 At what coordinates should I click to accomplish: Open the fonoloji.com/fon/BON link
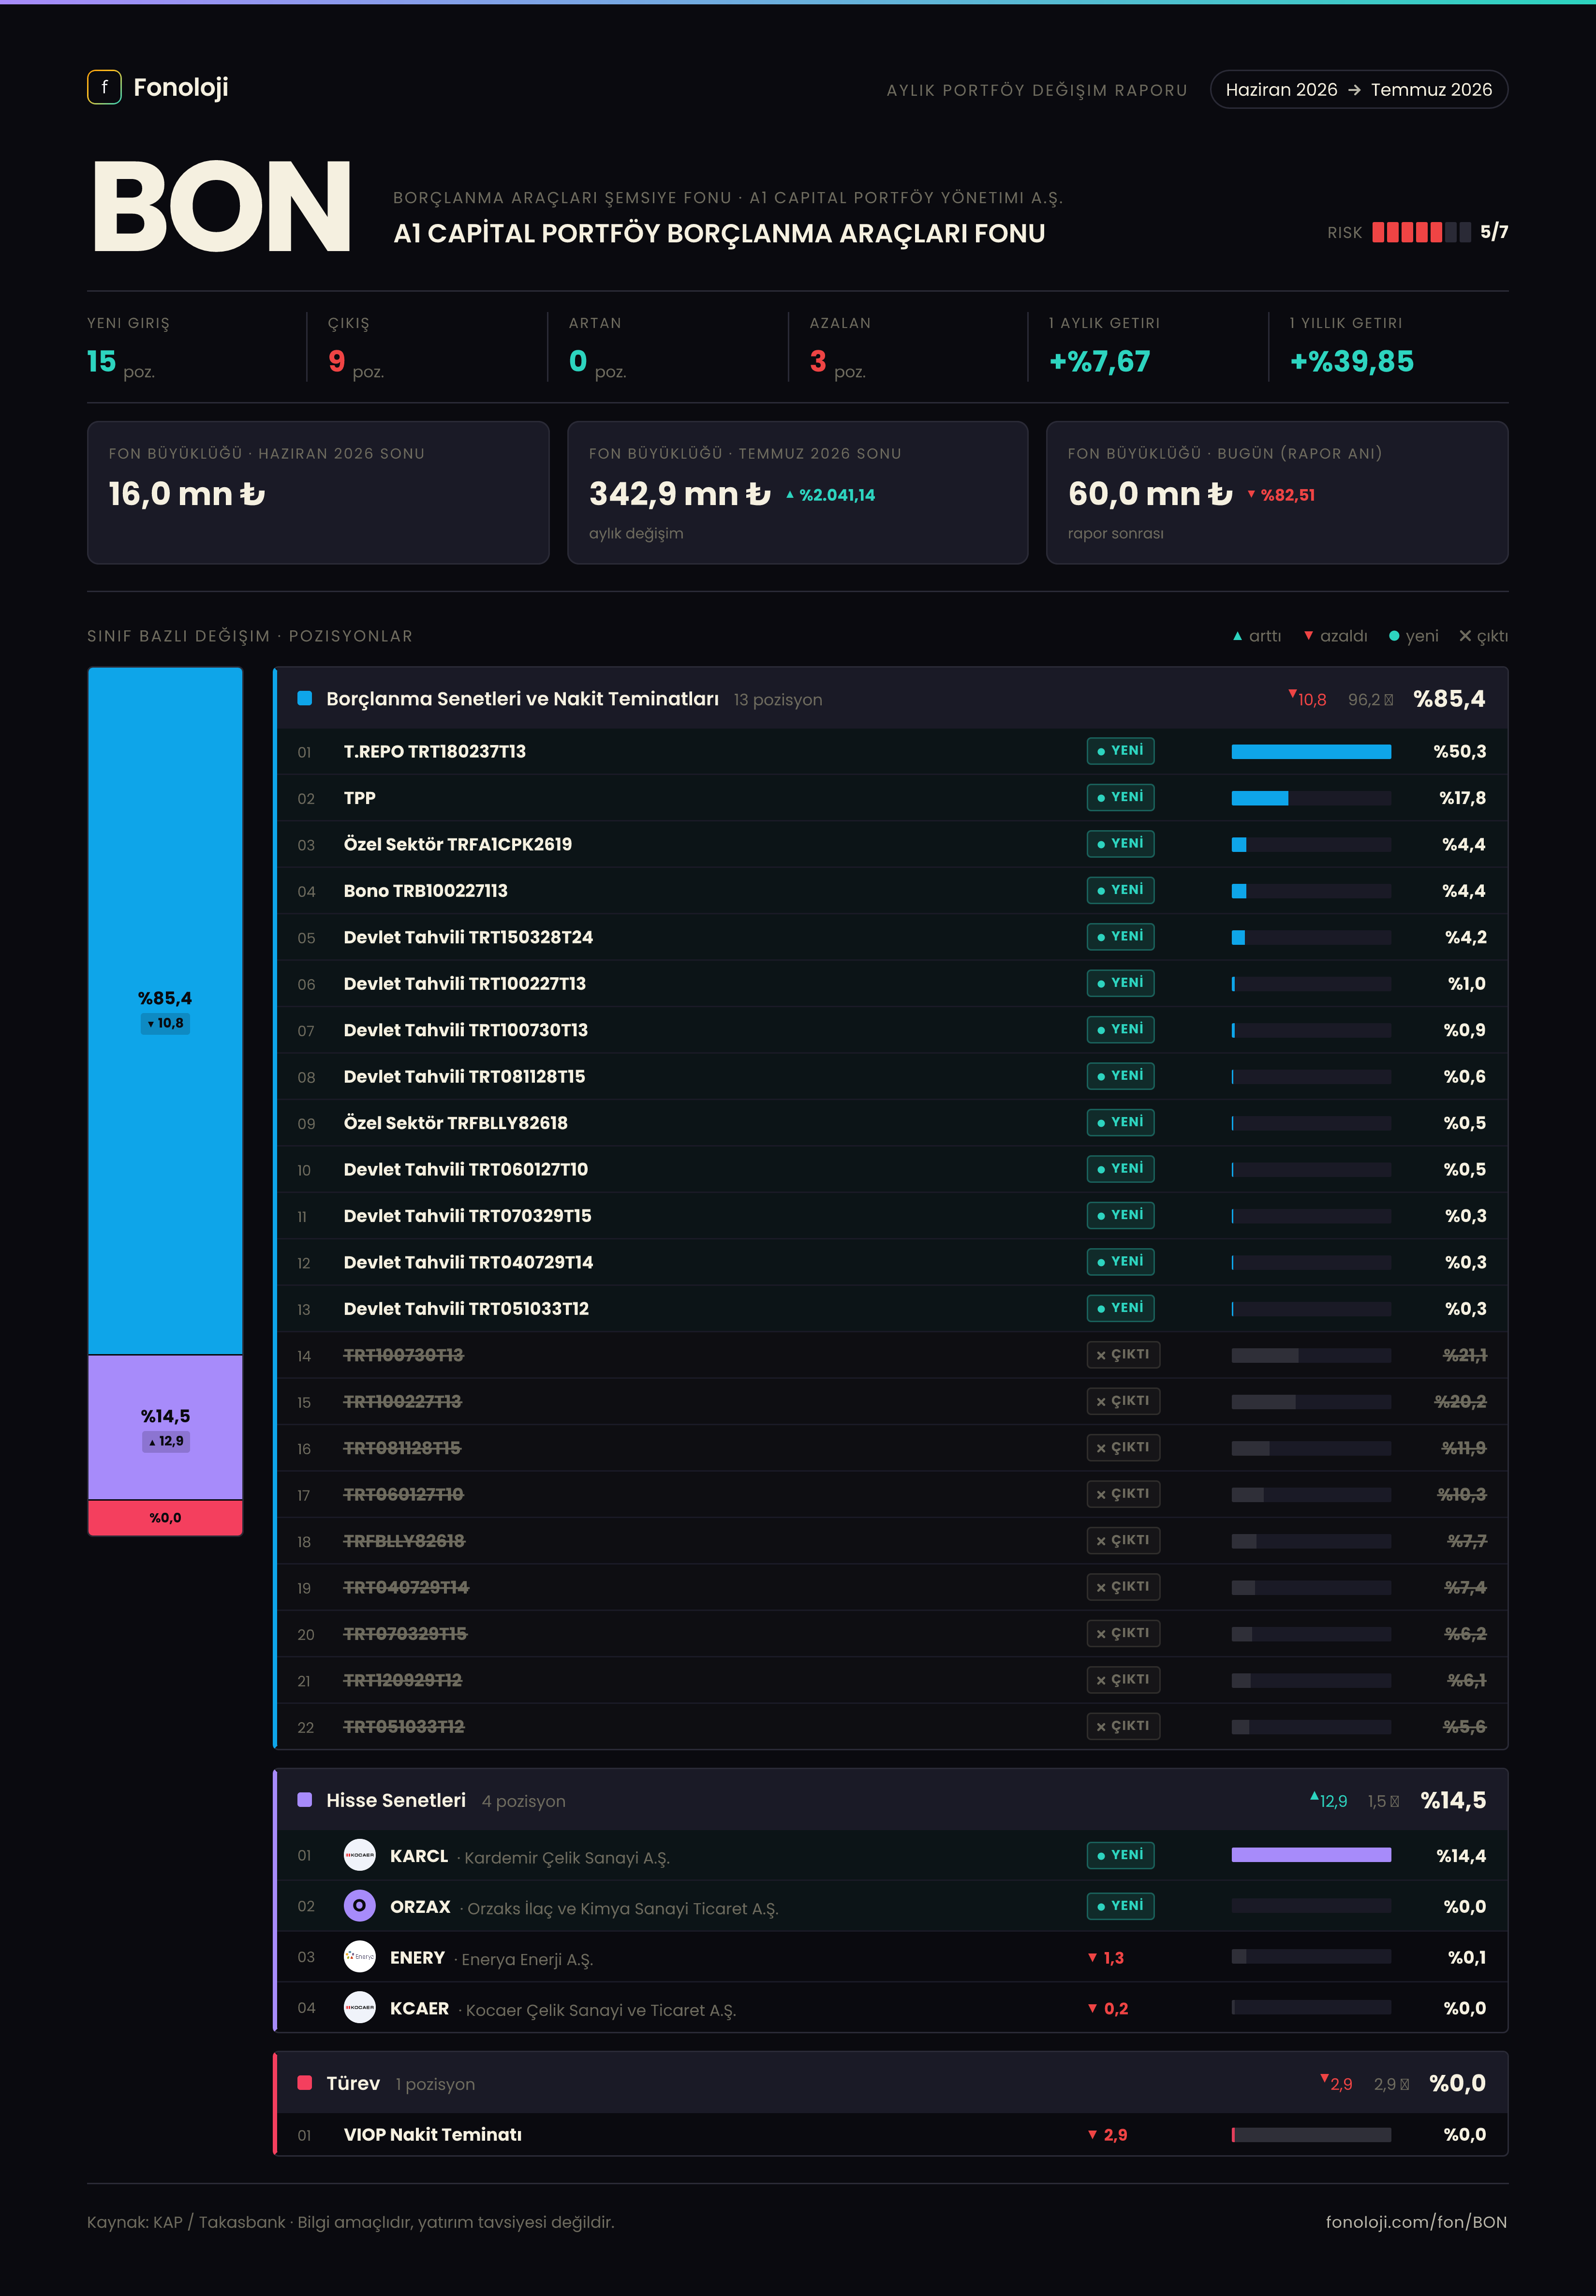pyautogui.click(x=1416, y=2222)
